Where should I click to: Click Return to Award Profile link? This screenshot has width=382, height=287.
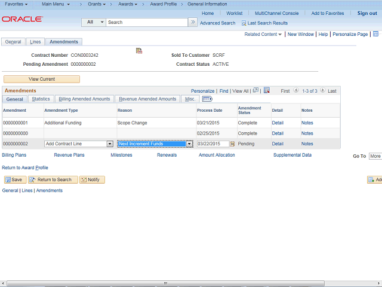(x=25, y=167)
